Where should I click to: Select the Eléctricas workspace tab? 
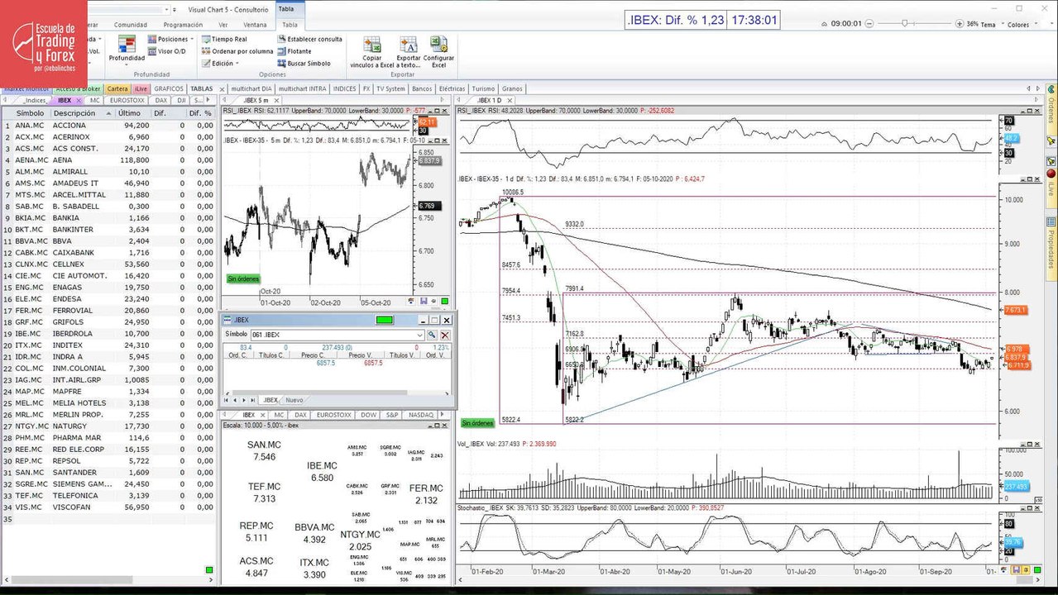click(452, 88)
